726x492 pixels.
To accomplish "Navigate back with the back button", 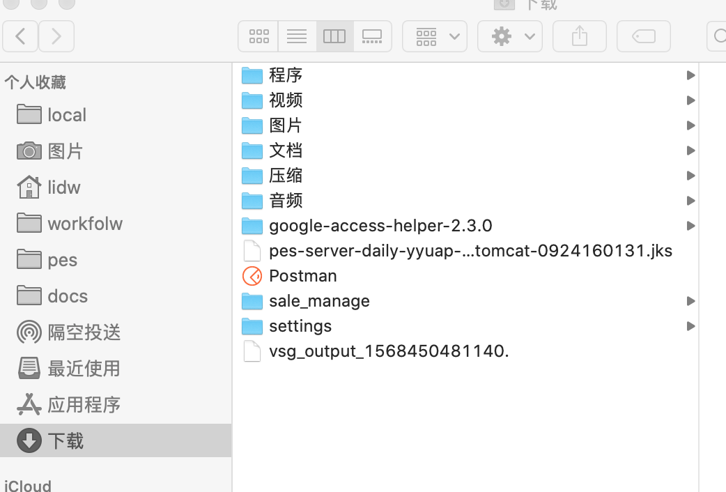I will point(20,36).
